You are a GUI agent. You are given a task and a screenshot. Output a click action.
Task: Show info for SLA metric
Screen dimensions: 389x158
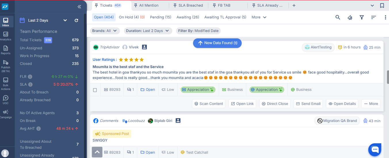[30, 84]
